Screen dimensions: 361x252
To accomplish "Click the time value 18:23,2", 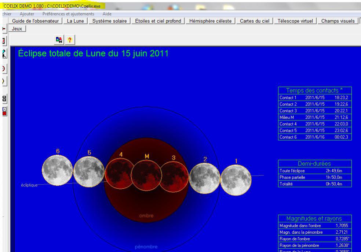I will click(x=341, y=97).
